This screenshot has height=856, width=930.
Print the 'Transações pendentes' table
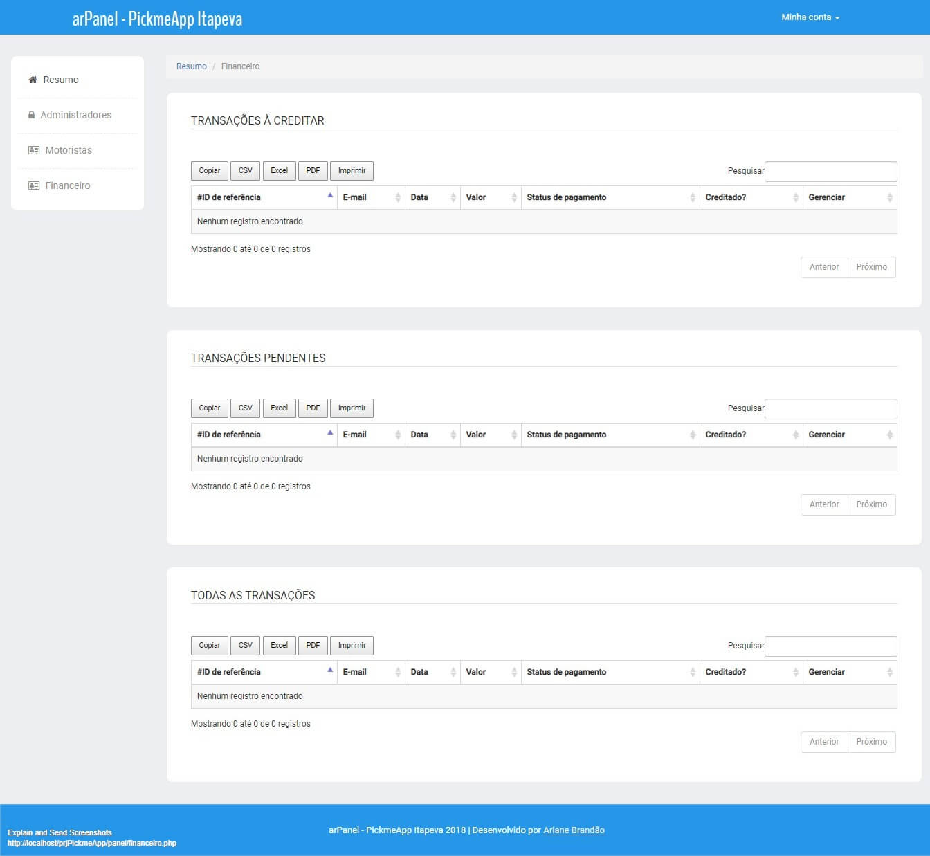click(x=352, y=408)
